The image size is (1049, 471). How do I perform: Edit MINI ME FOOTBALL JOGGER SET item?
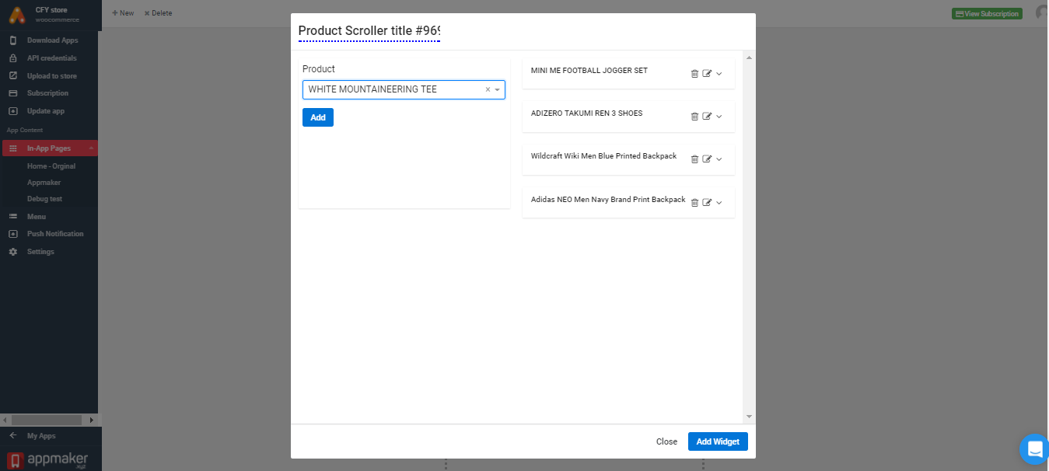click(x=707, y=74)
